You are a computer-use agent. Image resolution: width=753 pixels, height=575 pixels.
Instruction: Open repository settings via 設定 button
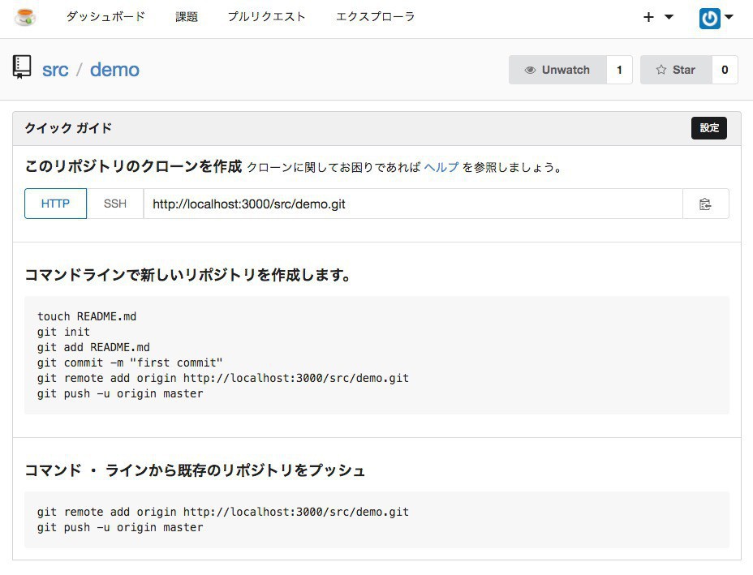(708, 128)
